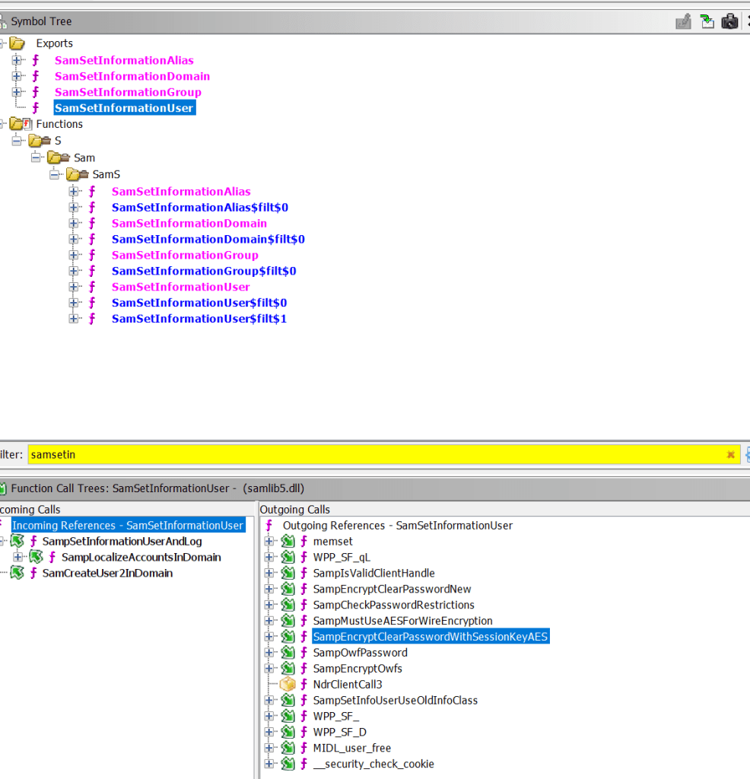Click the NdrClientCall3 package icon
This screenshot has height=779, width=750.
[288, 685]
